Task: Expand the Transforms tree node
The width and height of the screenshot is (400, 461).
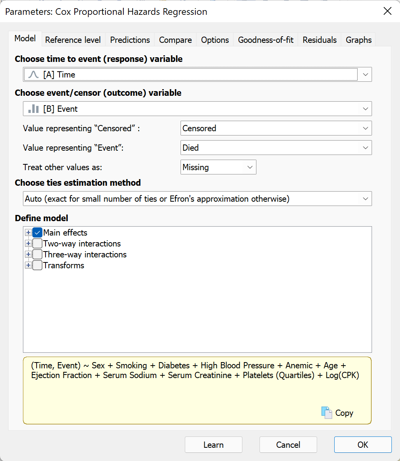Action: [x=28, y=266]
